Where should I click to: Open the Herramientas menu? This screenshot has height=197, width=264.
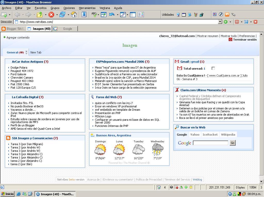point(87,8)
